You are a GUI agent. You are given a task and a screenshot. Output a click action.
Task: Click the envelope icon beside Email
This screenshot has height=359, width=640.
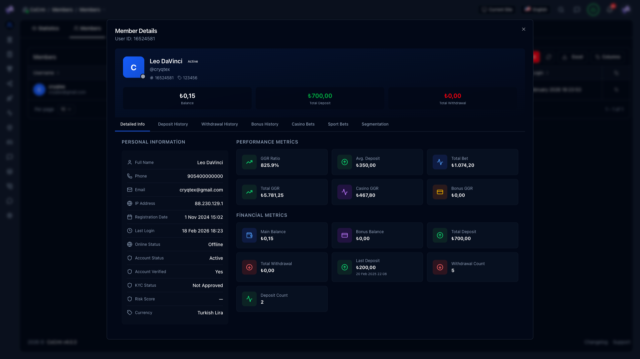click(x=130, y=190)
